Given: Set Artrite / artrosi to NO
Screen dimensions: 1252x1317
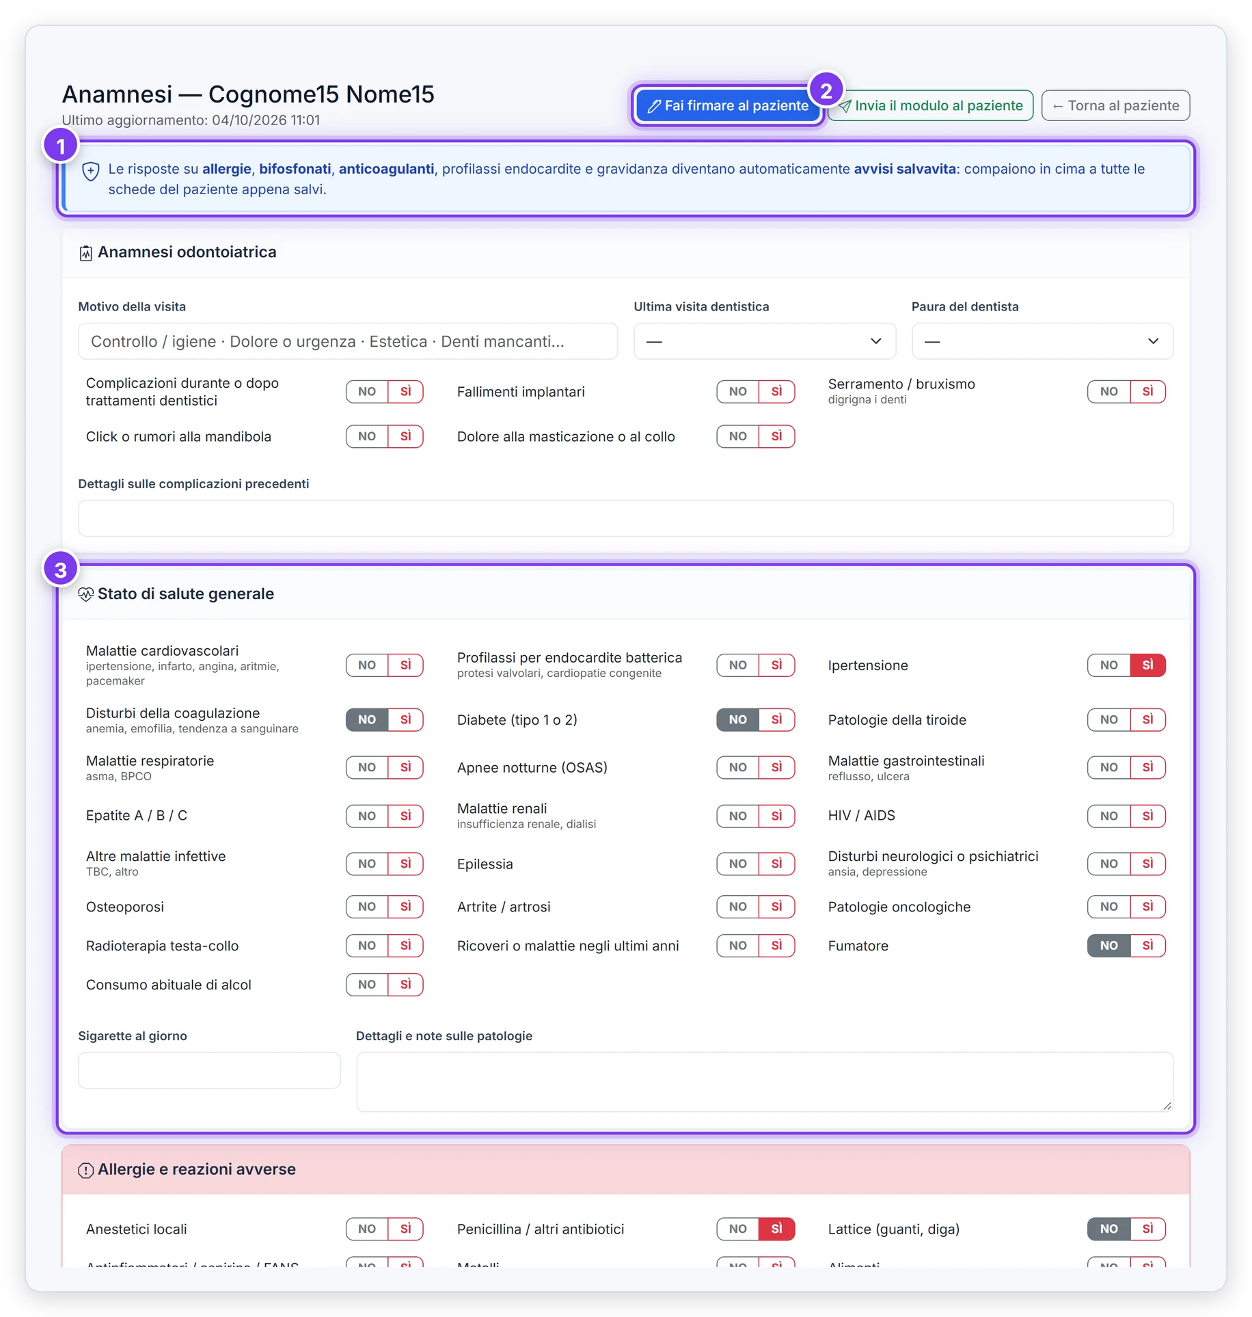Looking at the screenshot, I should tap(737, 907).
